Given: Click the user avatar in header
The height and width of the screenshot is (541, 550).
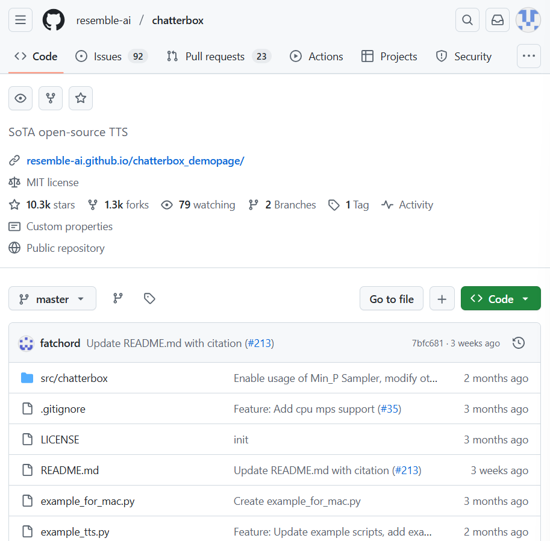Looking at the screenshot, I should [x=528, y=20].
